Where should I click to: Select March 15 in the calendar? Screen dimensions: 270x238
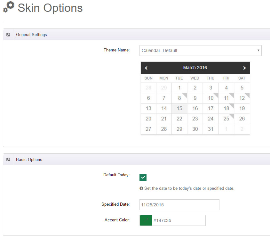pyautogui.click(x=179, y=108)
